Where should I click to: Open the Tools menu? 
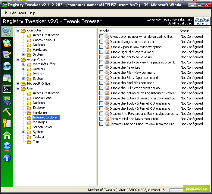point(22,13)
